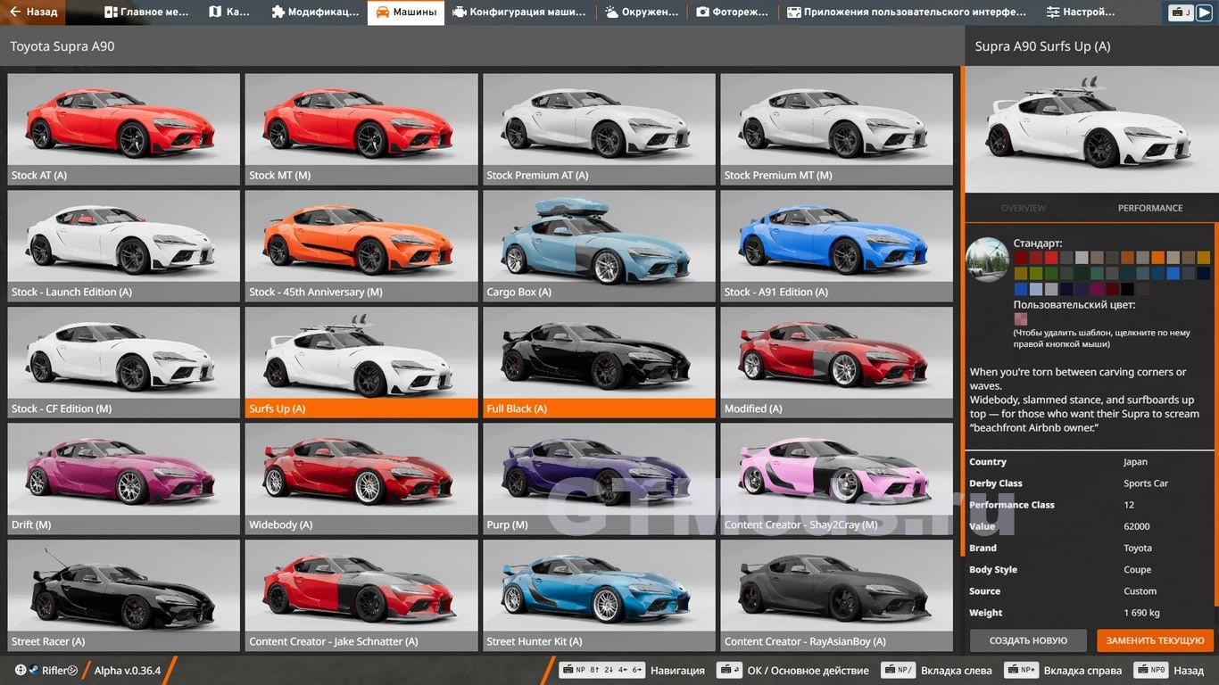
Task: Click the Supra A90 Surfs Up preview image
Action: click(1091, 129)
